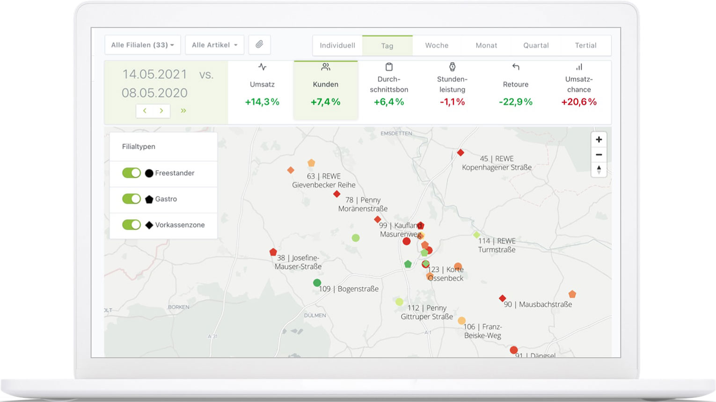Click the Umsatzchance bar chart icon
Image resolution: width=716 pixels, height=402 pixels.
(579, 67)
